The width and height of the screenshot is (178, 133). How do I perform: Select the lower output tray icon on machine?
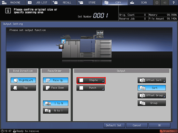tap(61, 46)
